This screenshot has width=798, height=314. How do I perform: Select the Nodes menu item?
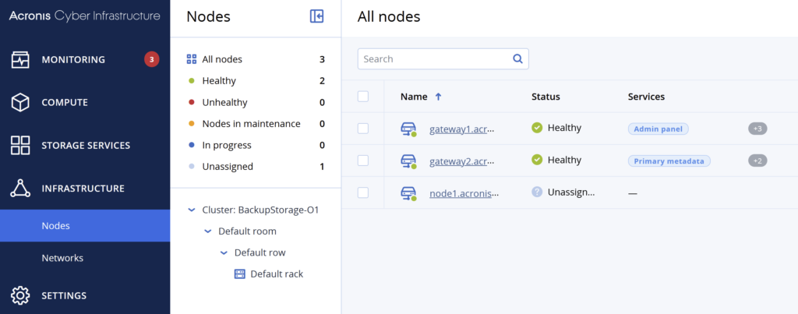pyautogui.click(x=85, y=225)
